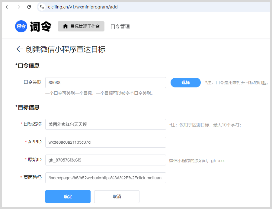Image resolution: width=272 pixels, height=209 pixels.
Task: Open the 口令管理 menu item
Action: coord(120,27)
